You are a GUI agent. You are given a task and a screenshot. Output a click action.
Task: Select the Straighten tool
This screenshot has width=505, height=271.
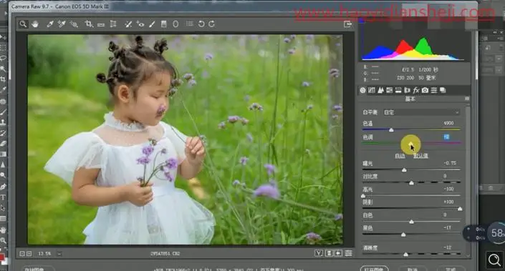(x=101, y=24)
